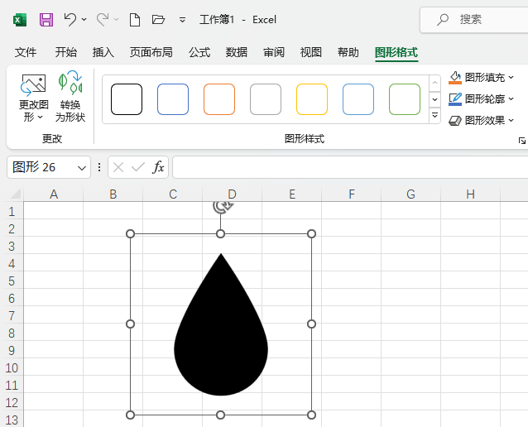Viewport: 528px width, 427px height.
Task: Select the yellow outline graphic style
Action: (x=312, y=99)
